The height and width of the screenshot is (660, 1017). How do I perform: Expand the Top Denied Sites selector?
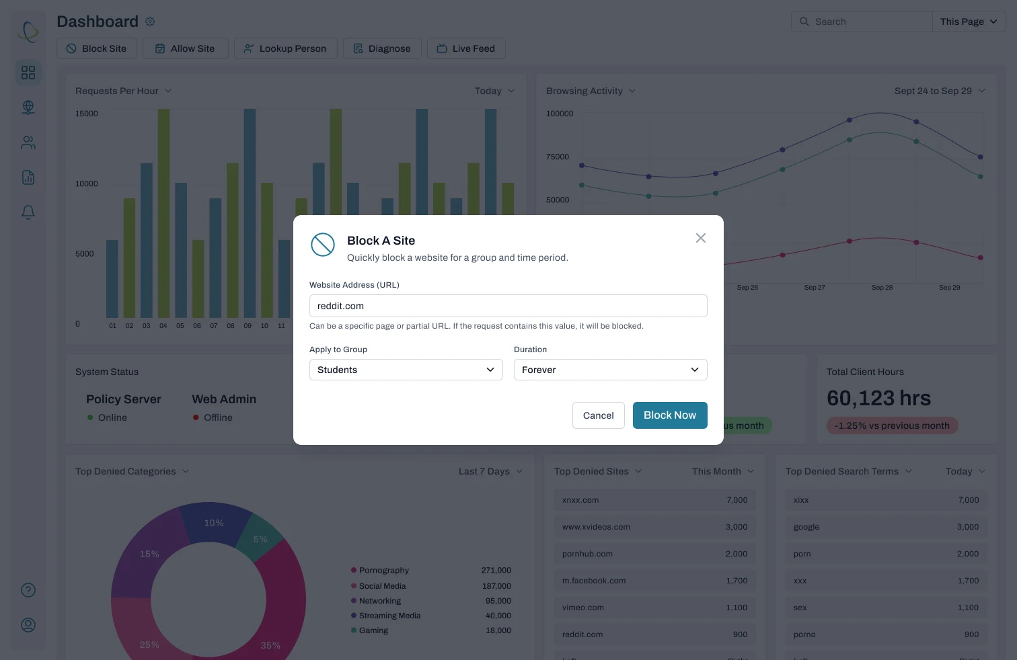pyautogui.click(x=599, y=471)
